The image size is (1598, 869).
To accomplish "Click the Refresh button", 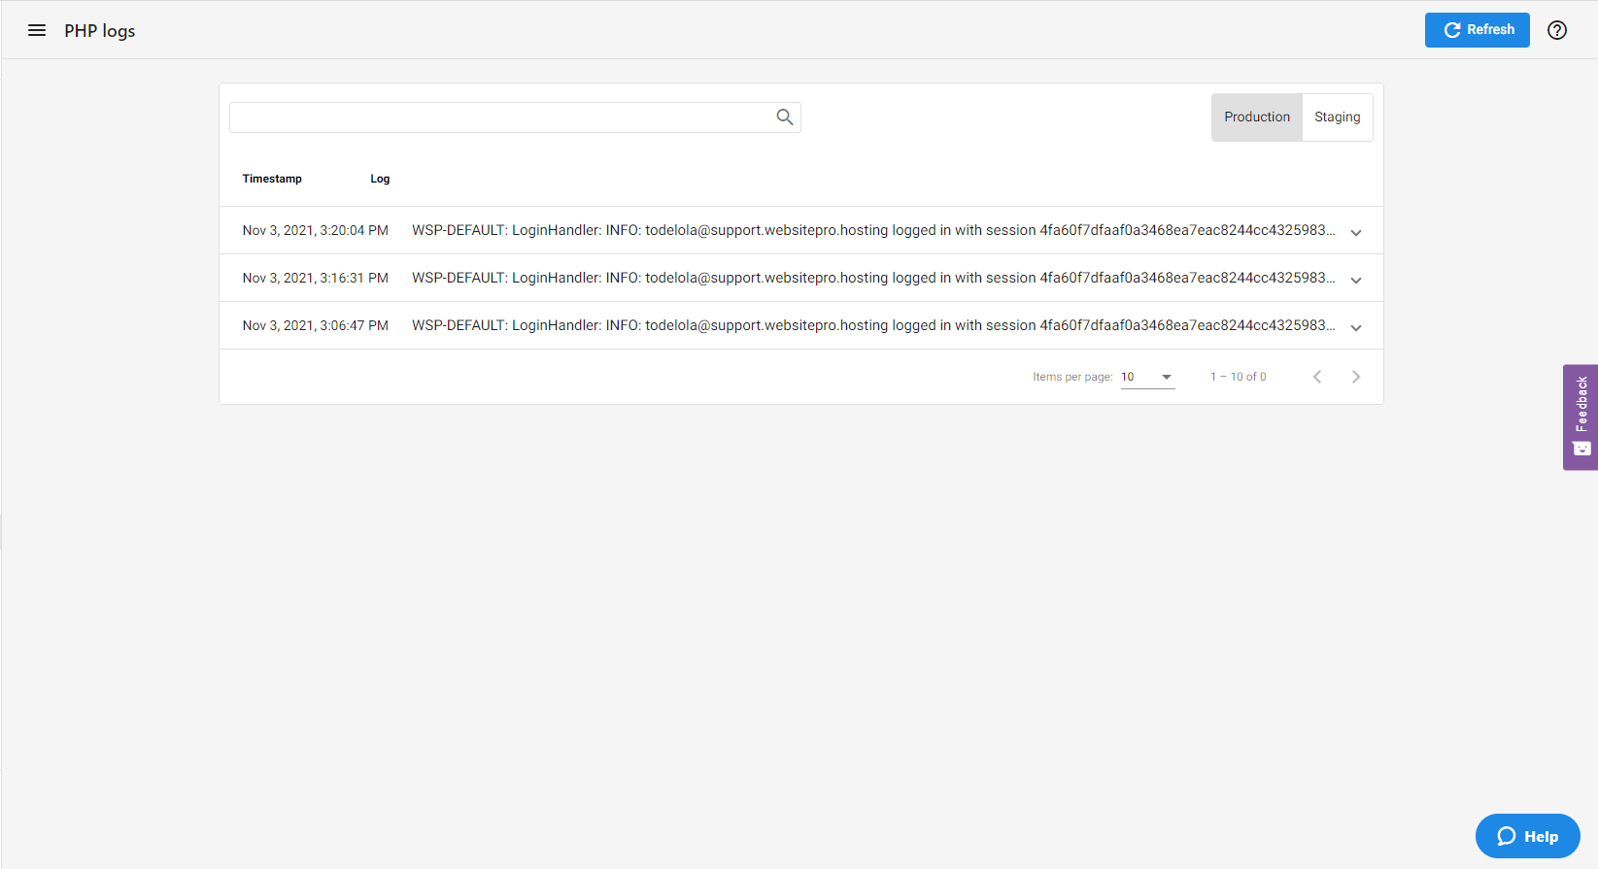I will (1477, 30).
